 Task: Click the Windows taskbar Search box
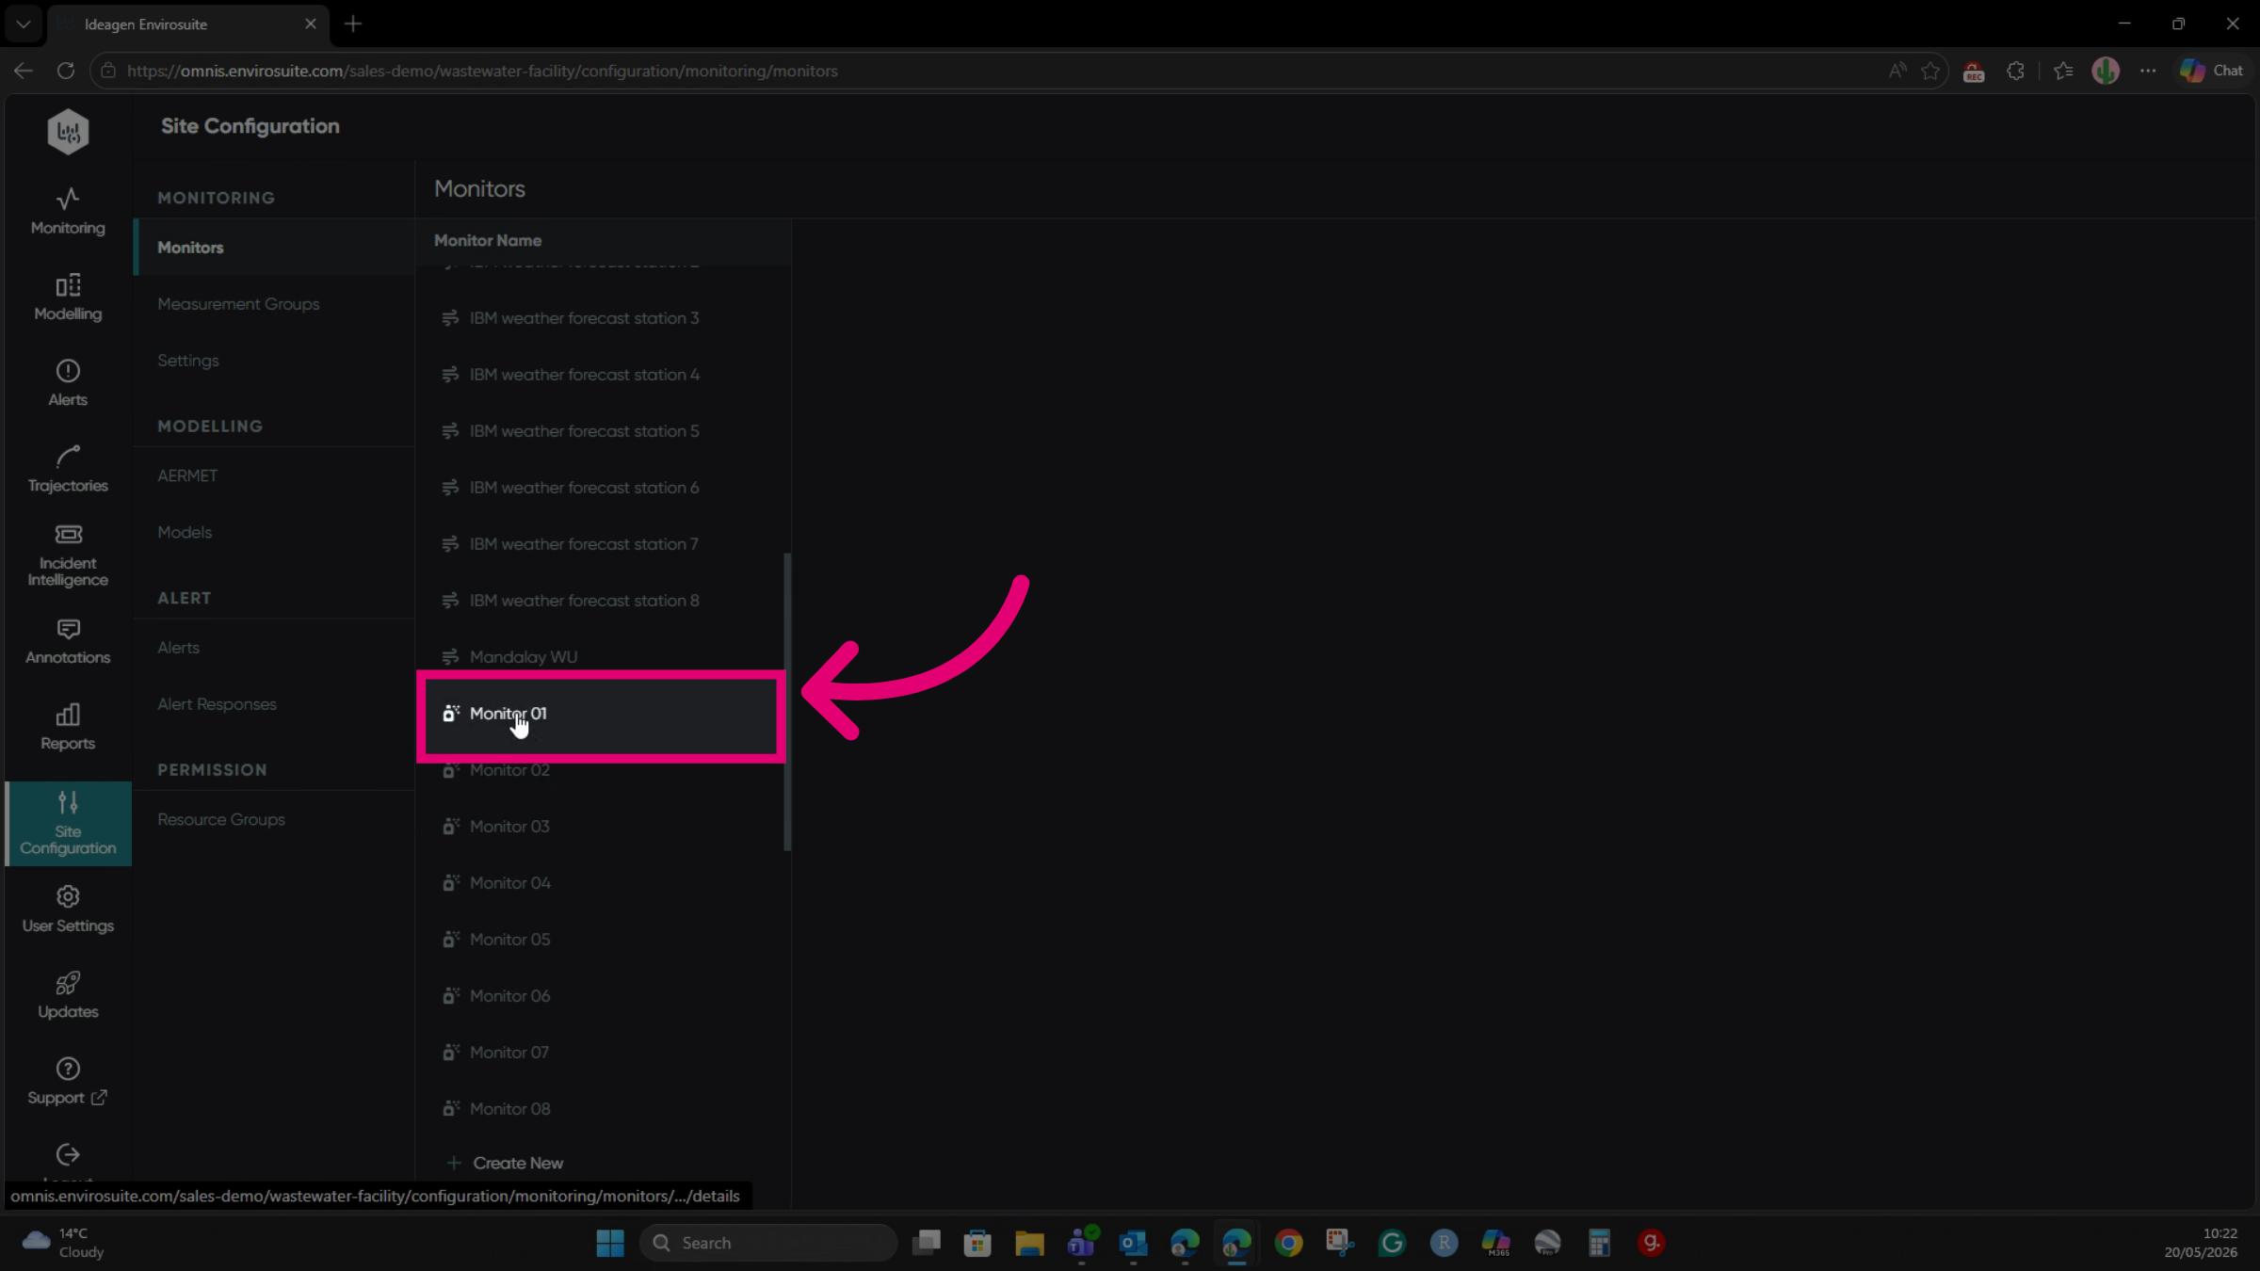click(768, 1243)
